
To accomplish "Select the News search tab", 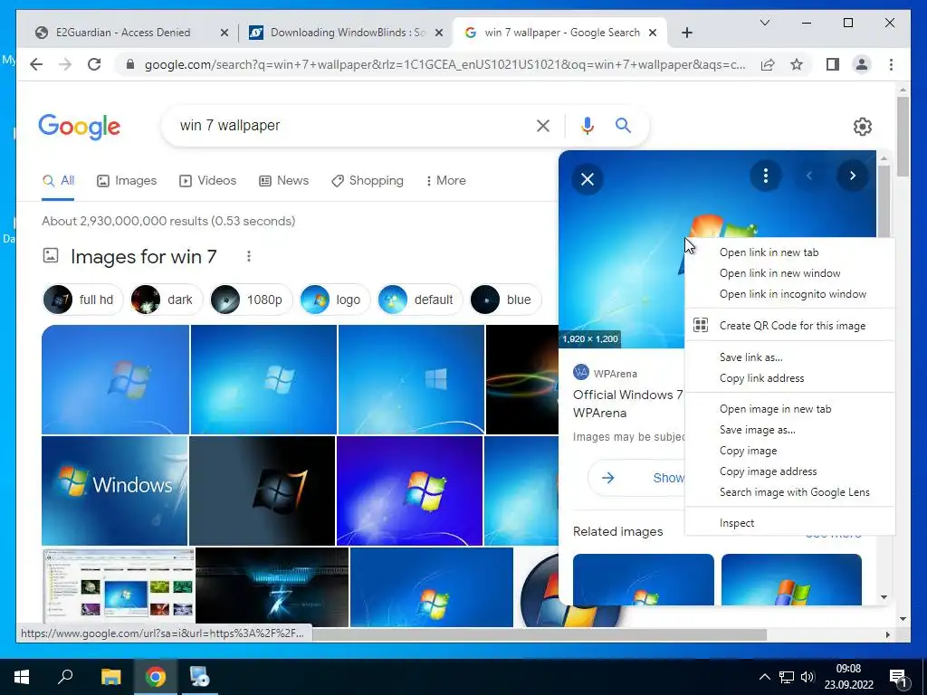I will point(283,180).
